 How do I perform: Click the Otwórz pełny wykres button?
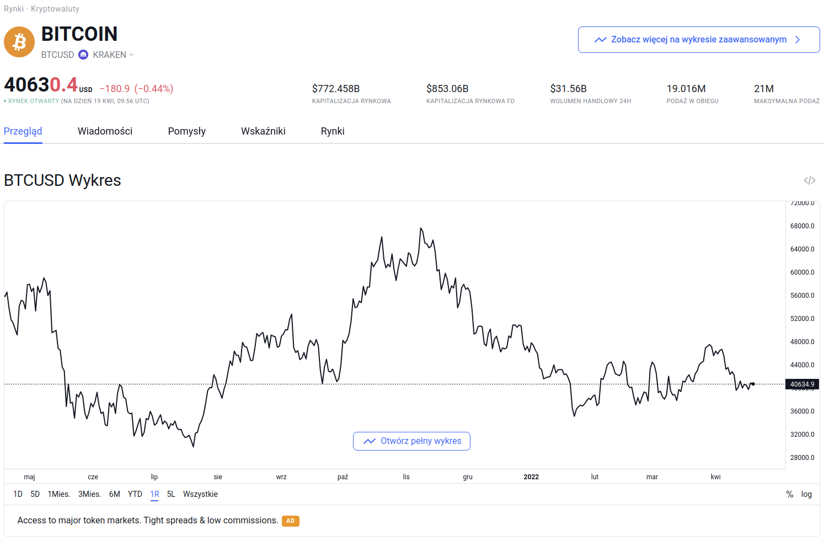411,441
